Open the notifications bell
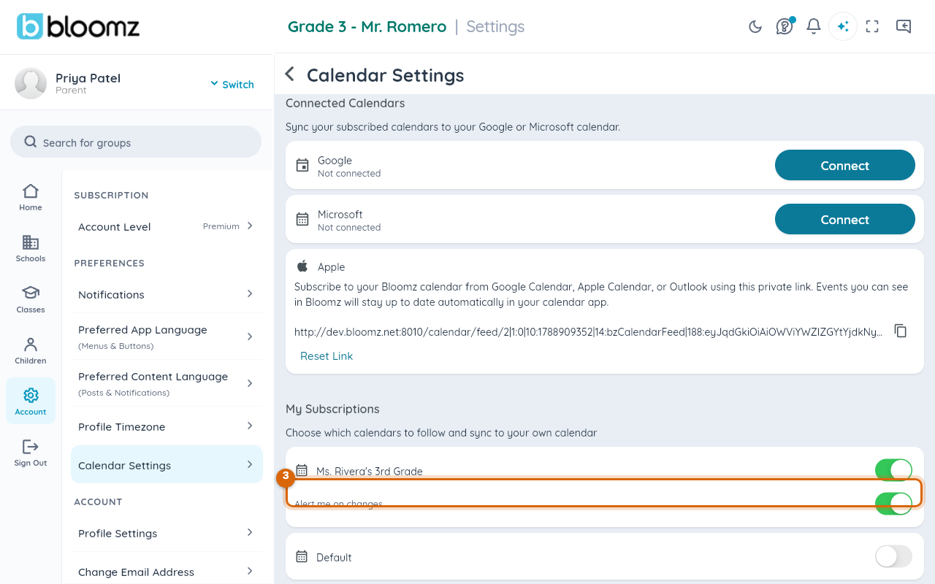 814,26
